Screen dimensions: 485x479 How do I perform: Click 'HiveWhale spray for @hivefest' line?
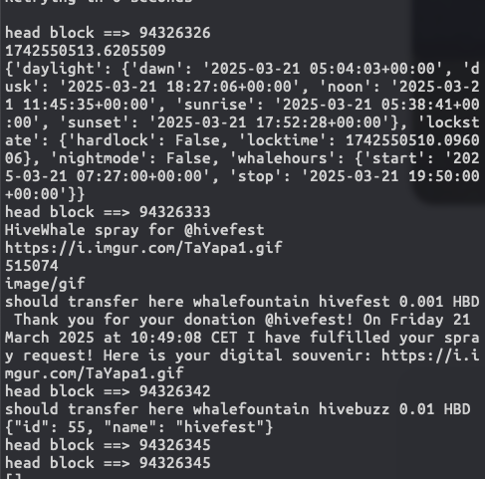(x=134, y=230)
